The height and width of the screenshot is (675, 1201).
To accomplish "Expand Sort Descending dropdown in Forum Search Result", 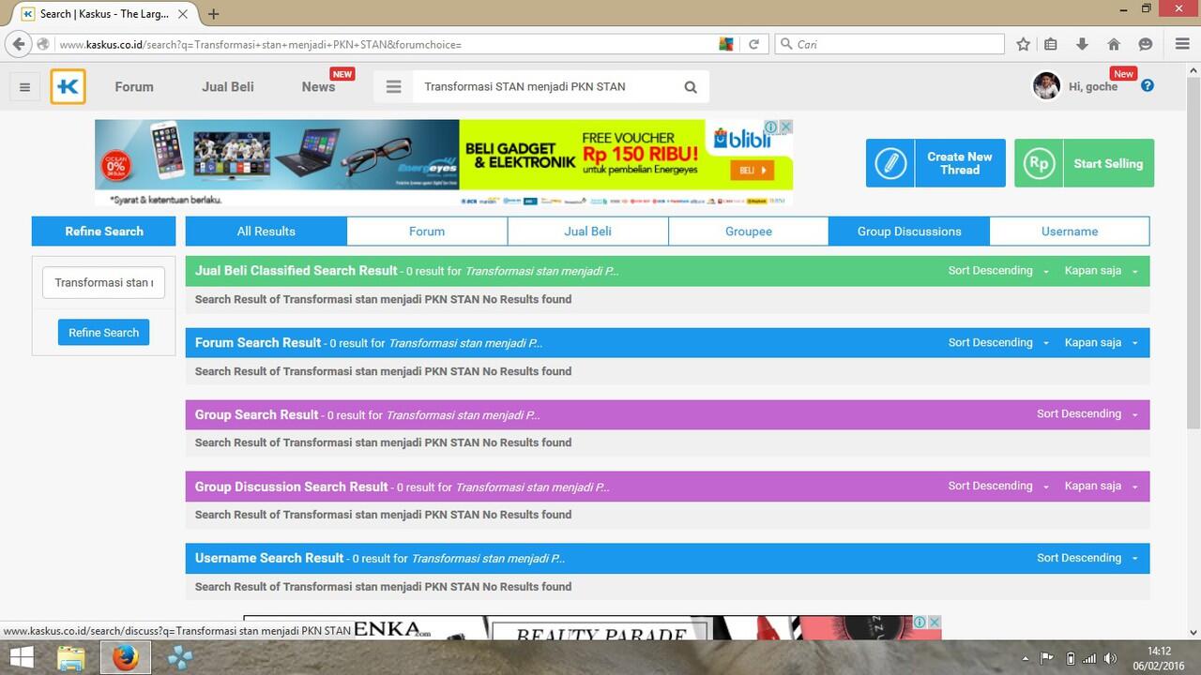I will pyautogui.click(x=998, y=343).
